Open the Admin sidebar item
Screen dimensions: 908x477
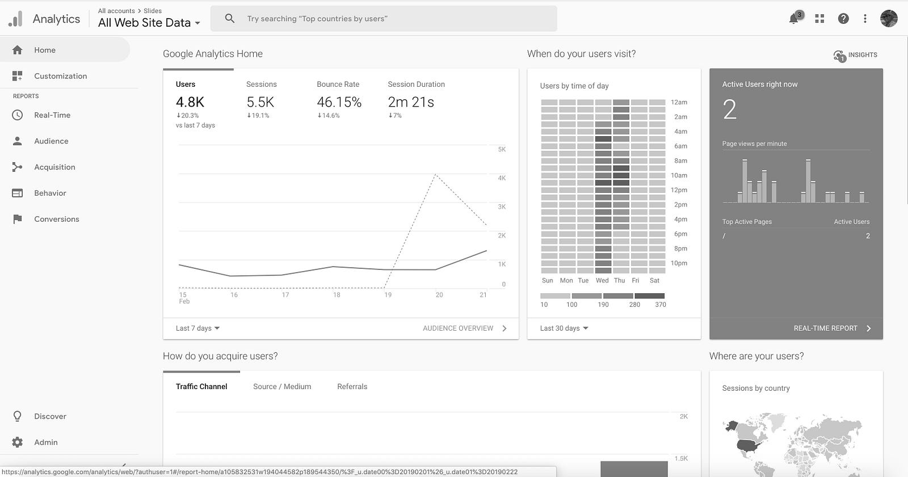coord(65,442)
